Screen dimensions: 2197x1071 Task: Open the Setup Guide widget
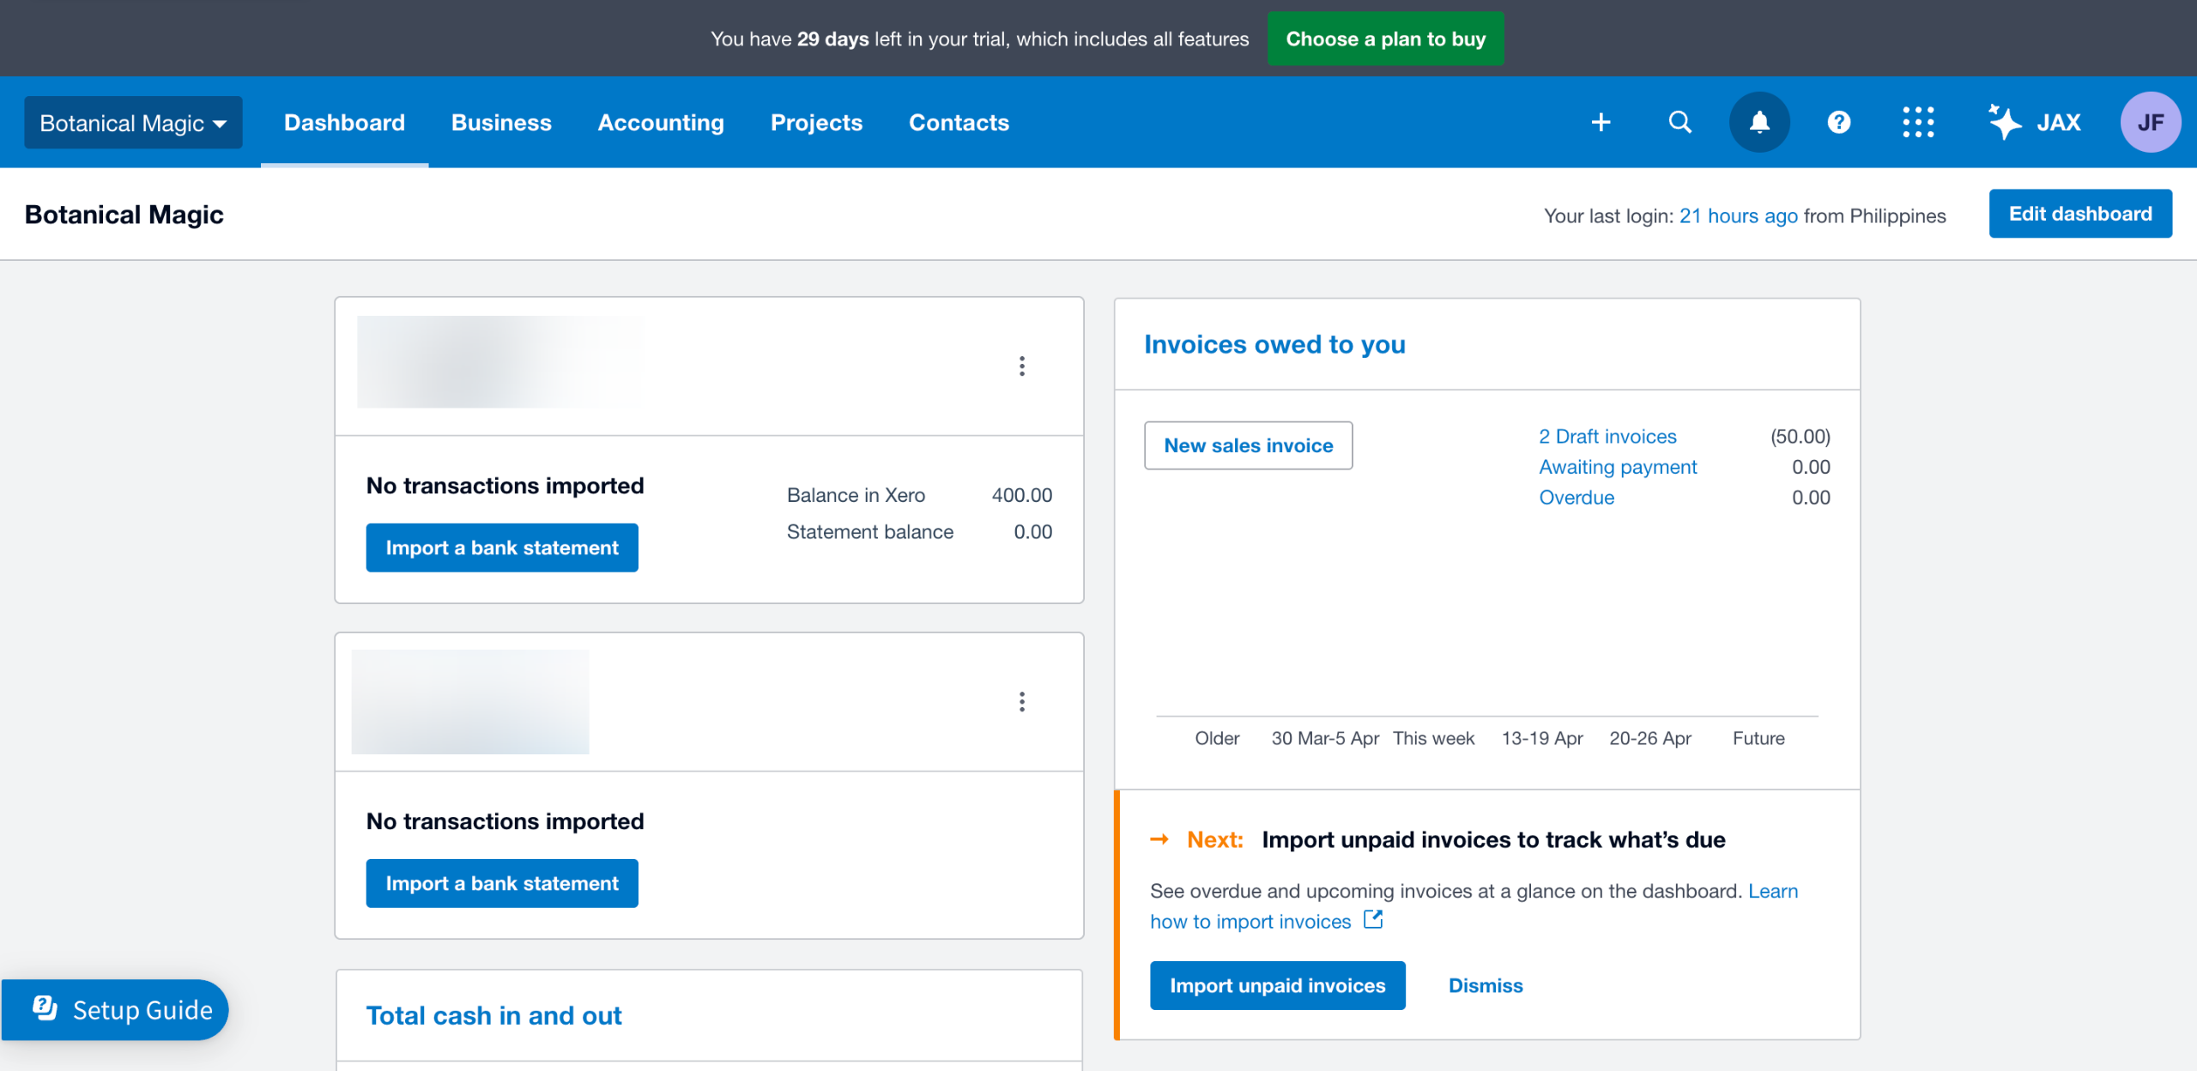(x=116, y=1010)
